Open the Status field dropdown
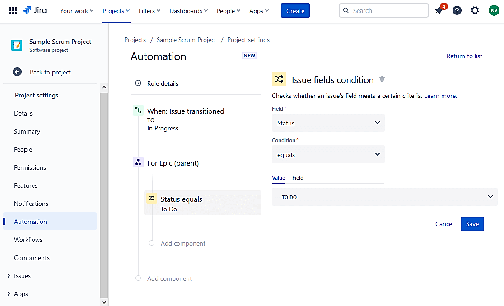Viewport: 504px width, 306px height. coord(328,123)
